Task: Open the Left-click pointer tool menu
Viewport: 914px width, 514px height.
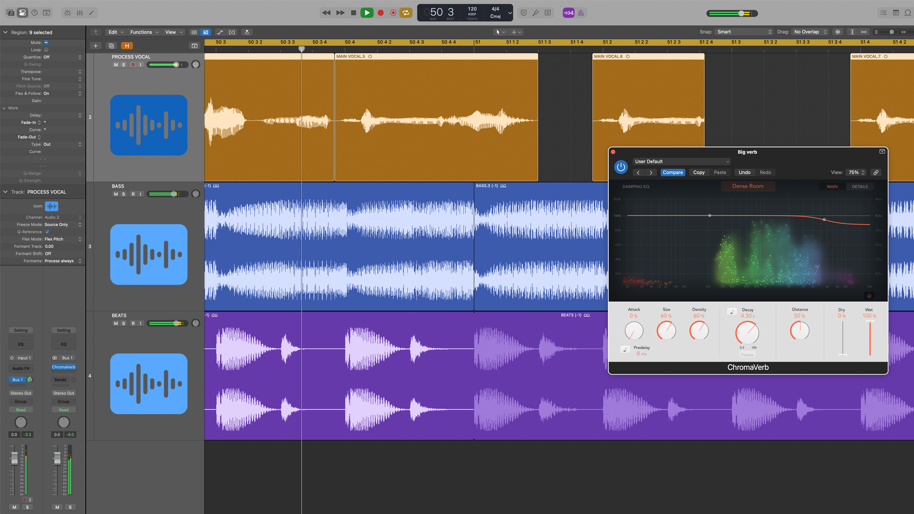Action: click(500, 32)
